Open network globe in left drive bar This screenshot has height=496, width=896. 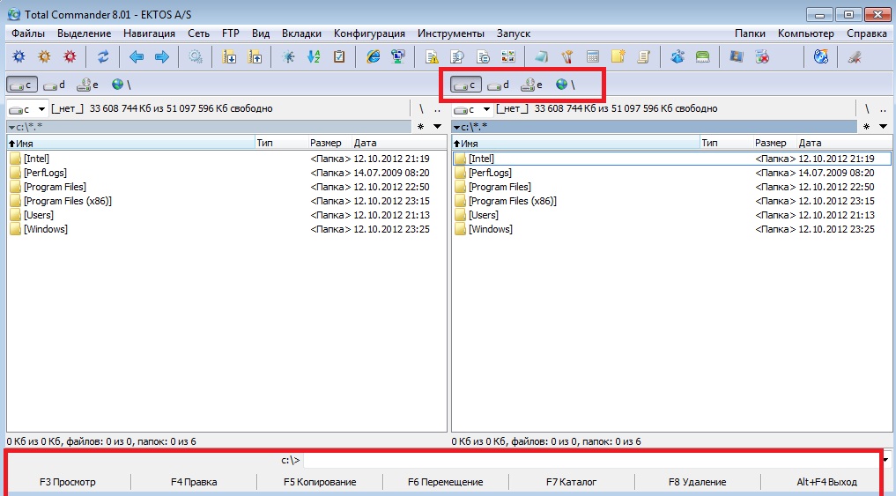(122, 85)
